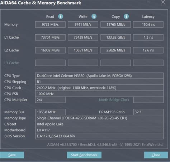Click the empty L3 Cache copy field
The image size is (170, 162).
(x=115, y=63)
